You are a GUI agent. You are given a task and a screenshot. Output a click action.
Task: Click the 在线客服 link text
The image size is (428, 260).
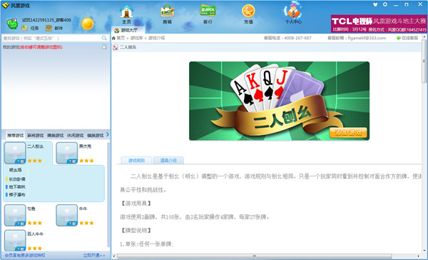409,38
